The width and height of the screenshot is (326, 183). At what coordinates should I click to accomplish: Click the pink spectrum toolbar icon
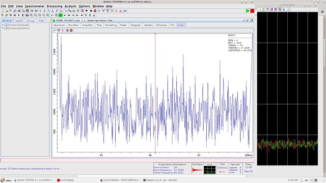coord(61,11)
